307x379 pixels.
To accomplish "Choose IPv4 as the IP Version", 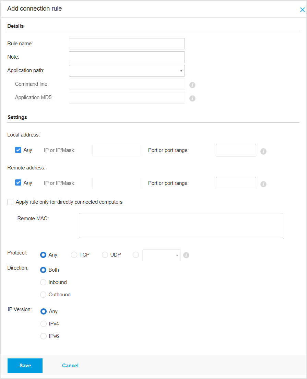I will point(44,324).
